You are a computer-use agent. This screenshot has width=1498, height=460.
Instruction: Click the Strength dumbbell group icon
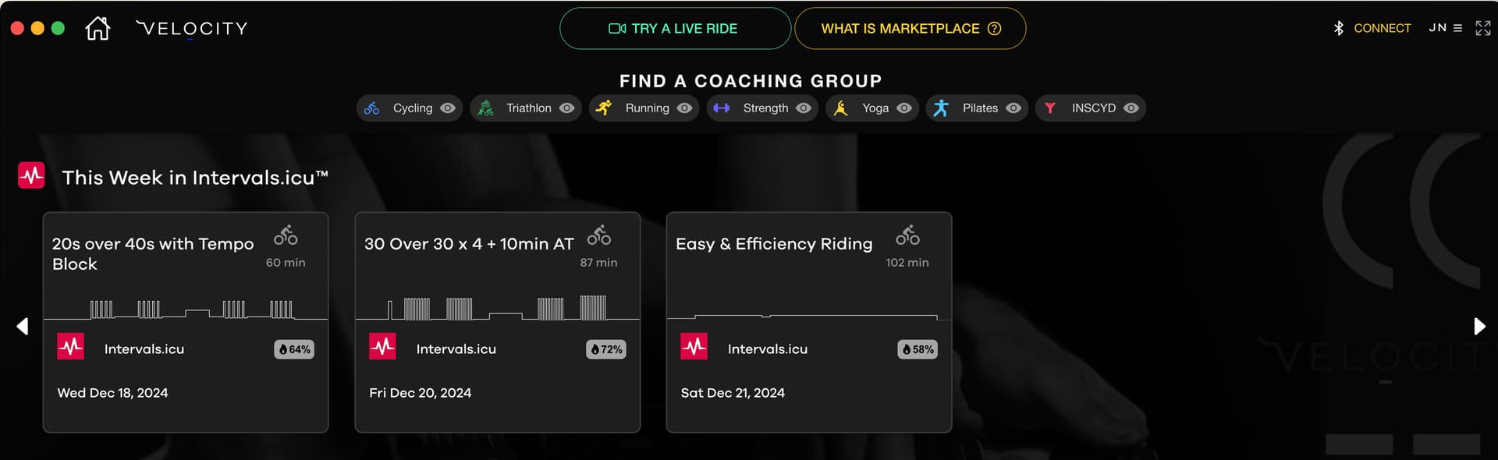click(x=722, y=108)
